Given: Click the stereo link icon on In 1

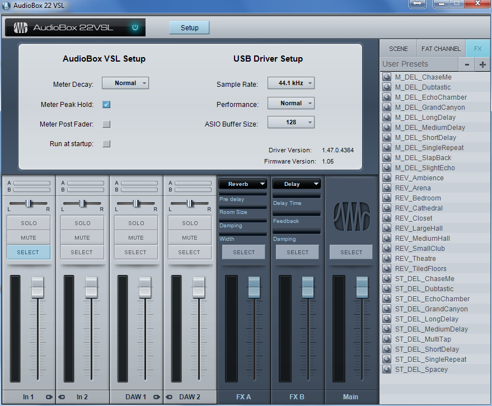Looking at the screenshot, I should (x=49, y=397).
